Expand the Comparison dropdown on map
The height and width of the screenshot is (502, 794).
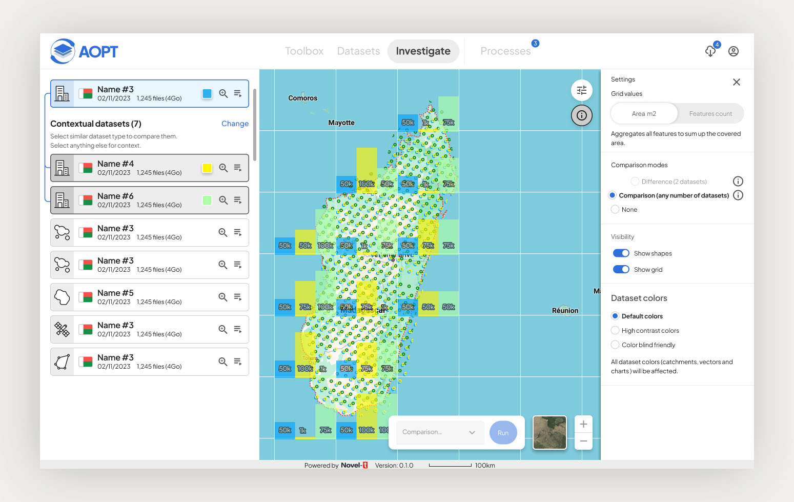click(439, 432)
